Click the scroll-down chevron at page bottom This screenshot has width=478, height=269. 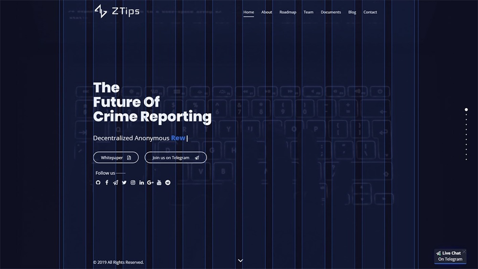(x=240, y=260)
